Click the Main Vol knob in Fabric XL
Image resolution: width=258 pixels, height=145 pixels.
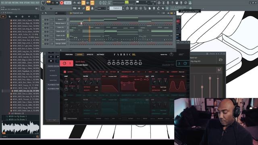pyautogui.click(x=171, y=54)
